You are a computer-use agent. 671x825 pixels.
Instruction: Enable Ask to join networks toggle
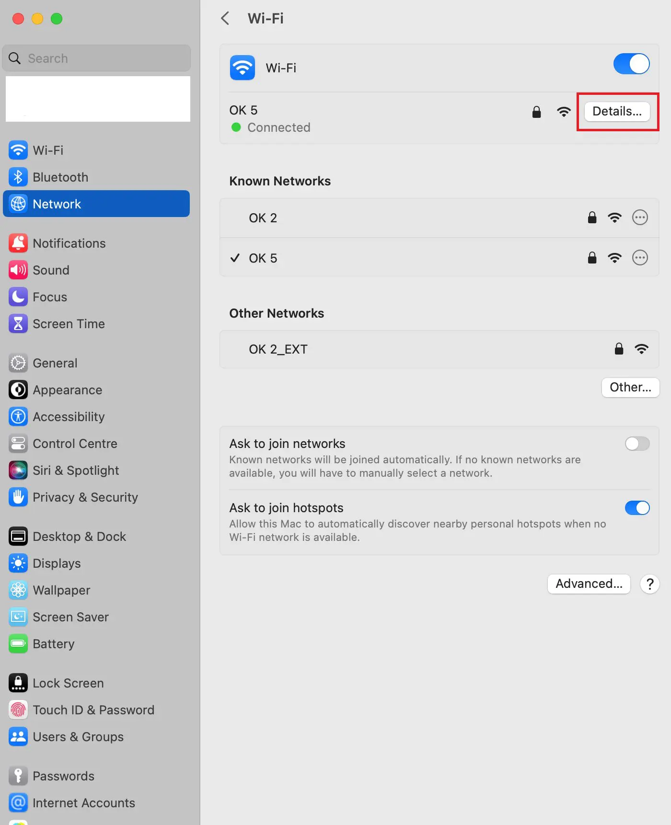point(637,444)
